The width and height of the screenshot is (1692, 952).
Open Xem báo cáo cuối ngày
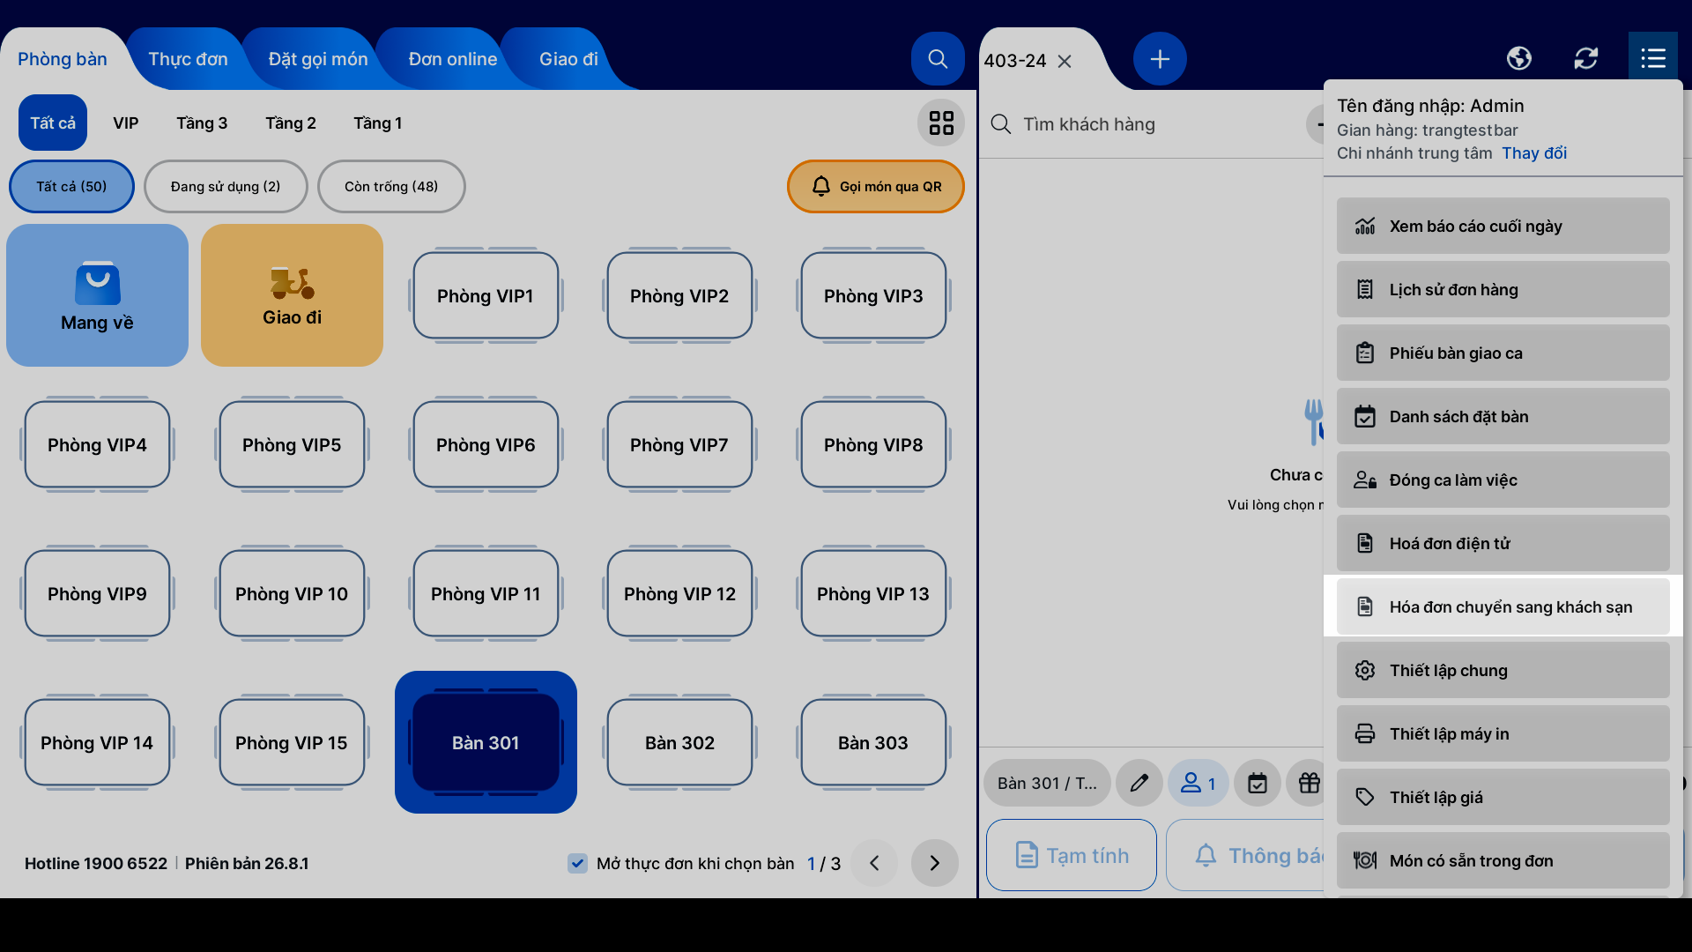pyautogui.click(x=1503, y=226)
